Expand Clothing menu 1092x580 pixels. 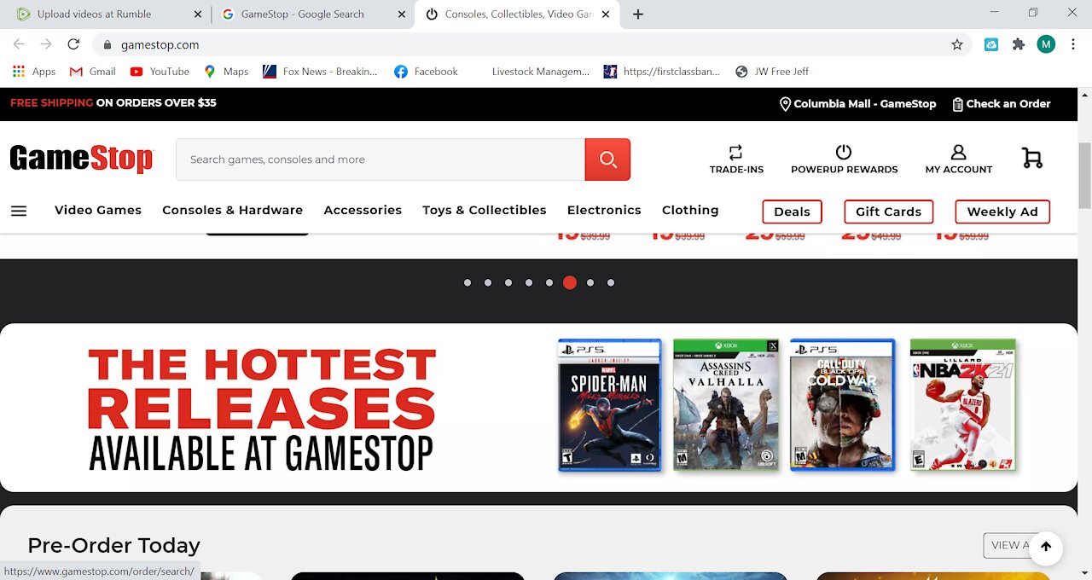tap(690, 210)
